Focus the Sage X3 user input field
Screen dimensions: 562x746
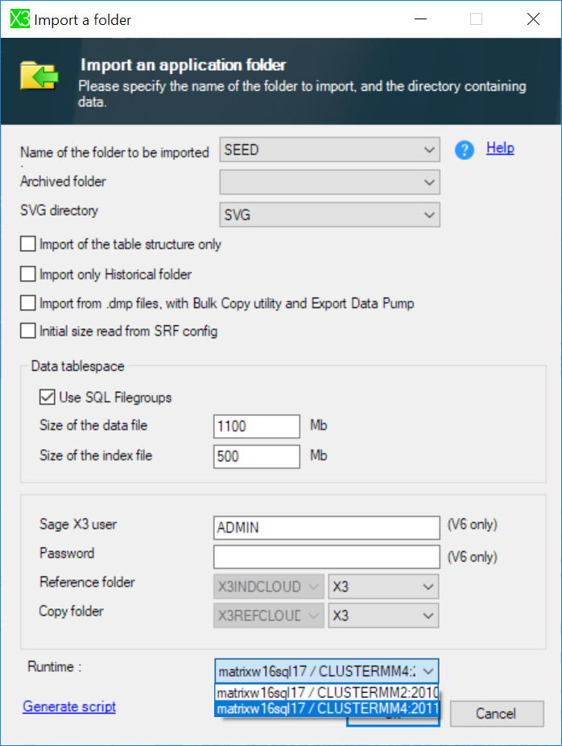(x=326, y=527)
